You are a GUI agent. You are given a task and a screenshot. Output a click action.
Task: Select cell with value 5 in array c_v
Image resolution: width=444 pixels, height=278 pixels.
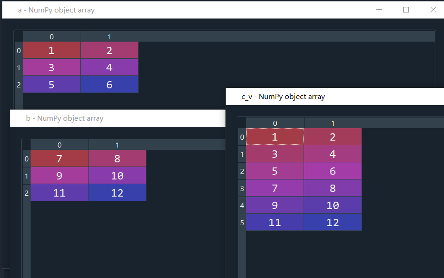point(275,171)
